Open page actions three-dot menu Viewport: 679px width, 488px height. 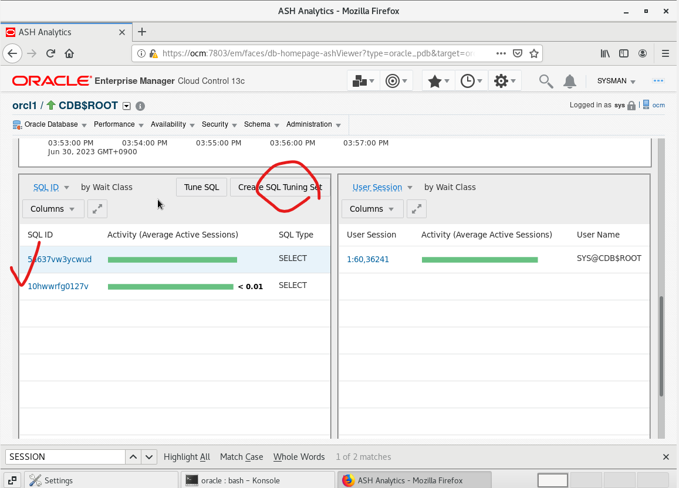tap(501, 53)
